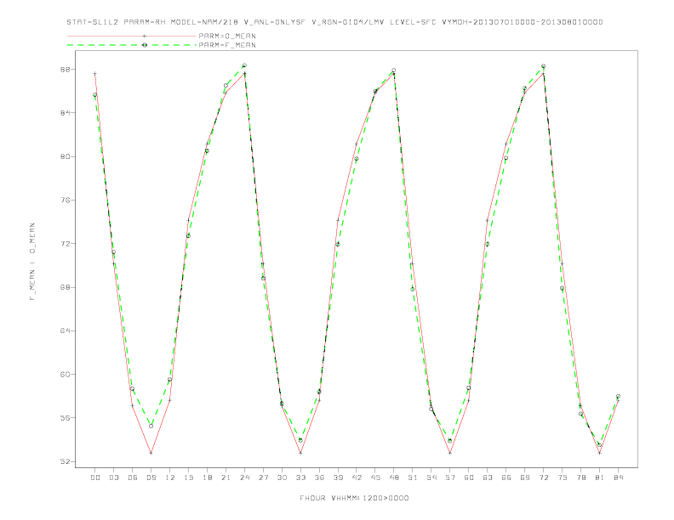Click the x-axis tick label 84
The width and height of the screenshot is (674, 520).
pos(619,478)
